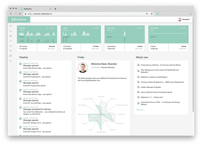
Task: Click 'Show all ...' under What's new
Action: [141, 110]
